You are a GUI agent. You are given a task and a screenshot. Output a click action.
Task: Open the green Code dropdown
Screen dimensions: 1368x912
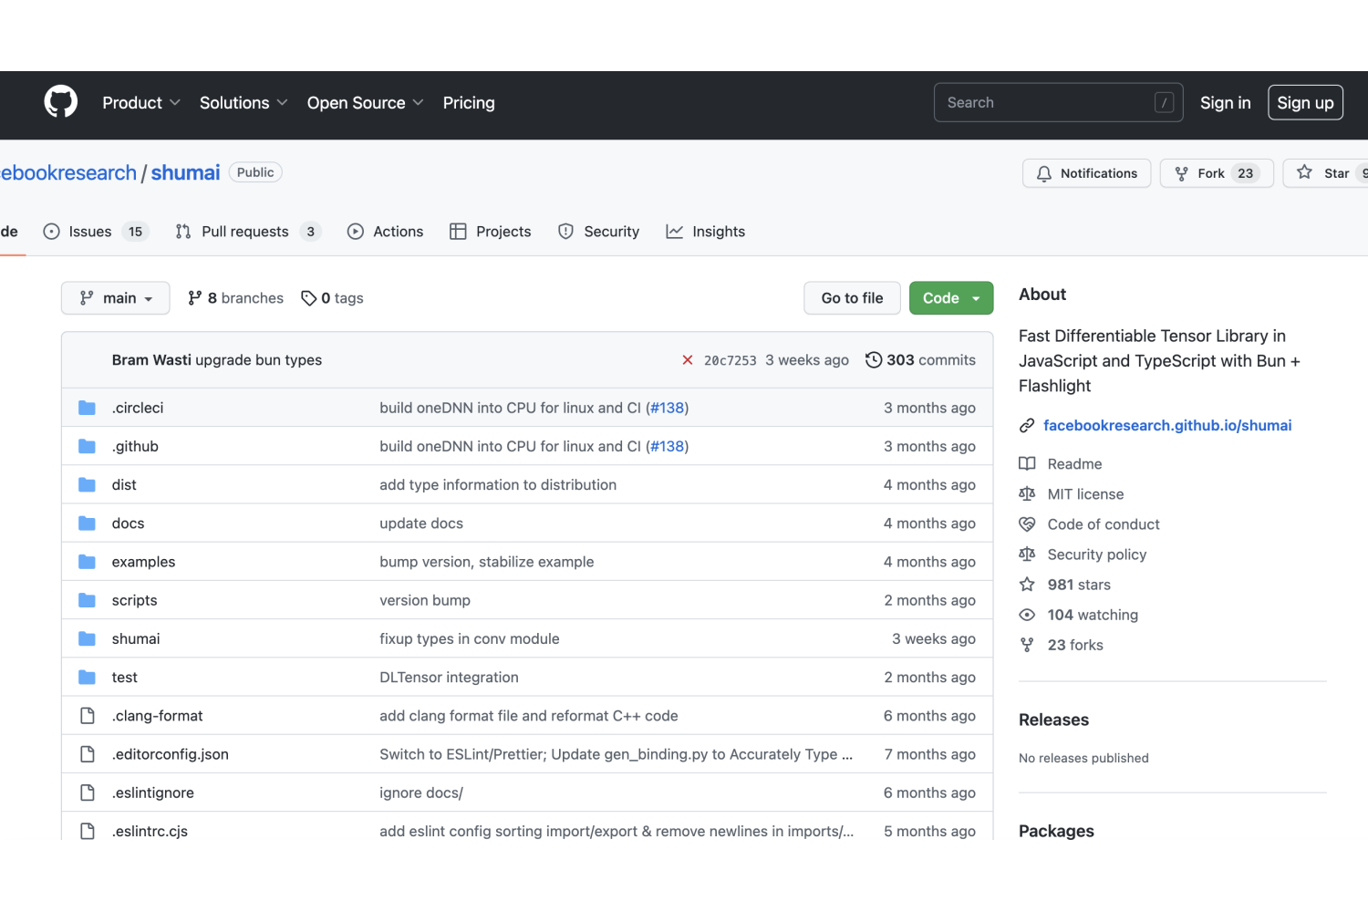point(951,298)
